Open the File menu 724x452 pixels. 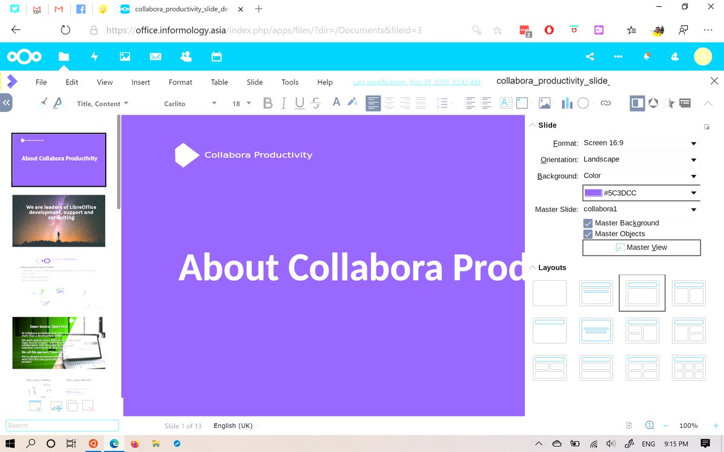click(41, 82)
